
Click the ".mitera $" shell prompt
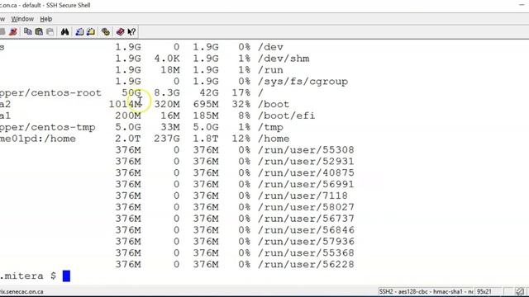(28, 276)
